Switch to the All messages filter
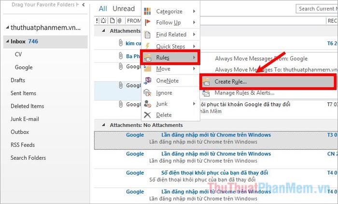Image resolution: width=338 pixels, height=204 pixels. 103,9
